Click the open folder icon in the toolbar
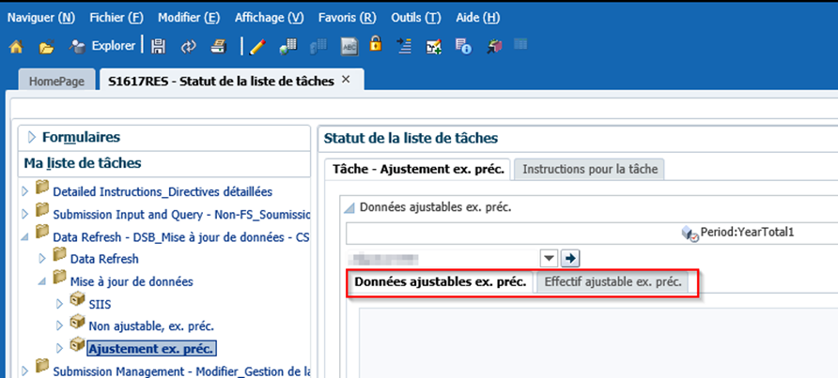The height and width of the screenshot is (378, 838). (x=46, y=46)
